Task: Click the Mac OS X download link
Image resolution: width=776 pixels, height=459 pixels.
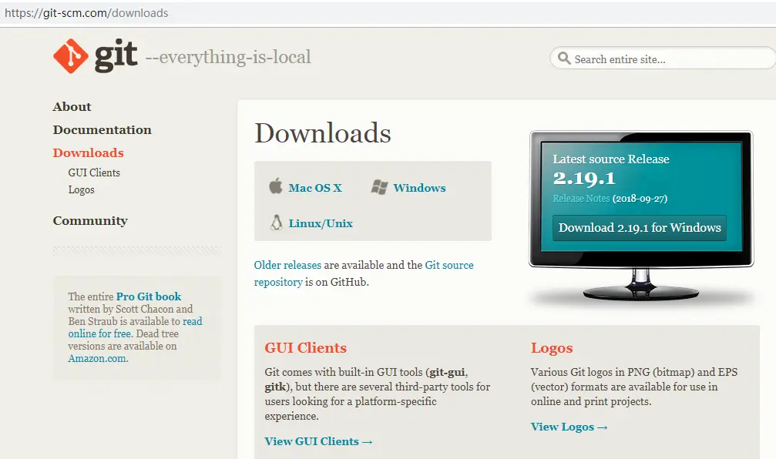Action: point(315,188)
